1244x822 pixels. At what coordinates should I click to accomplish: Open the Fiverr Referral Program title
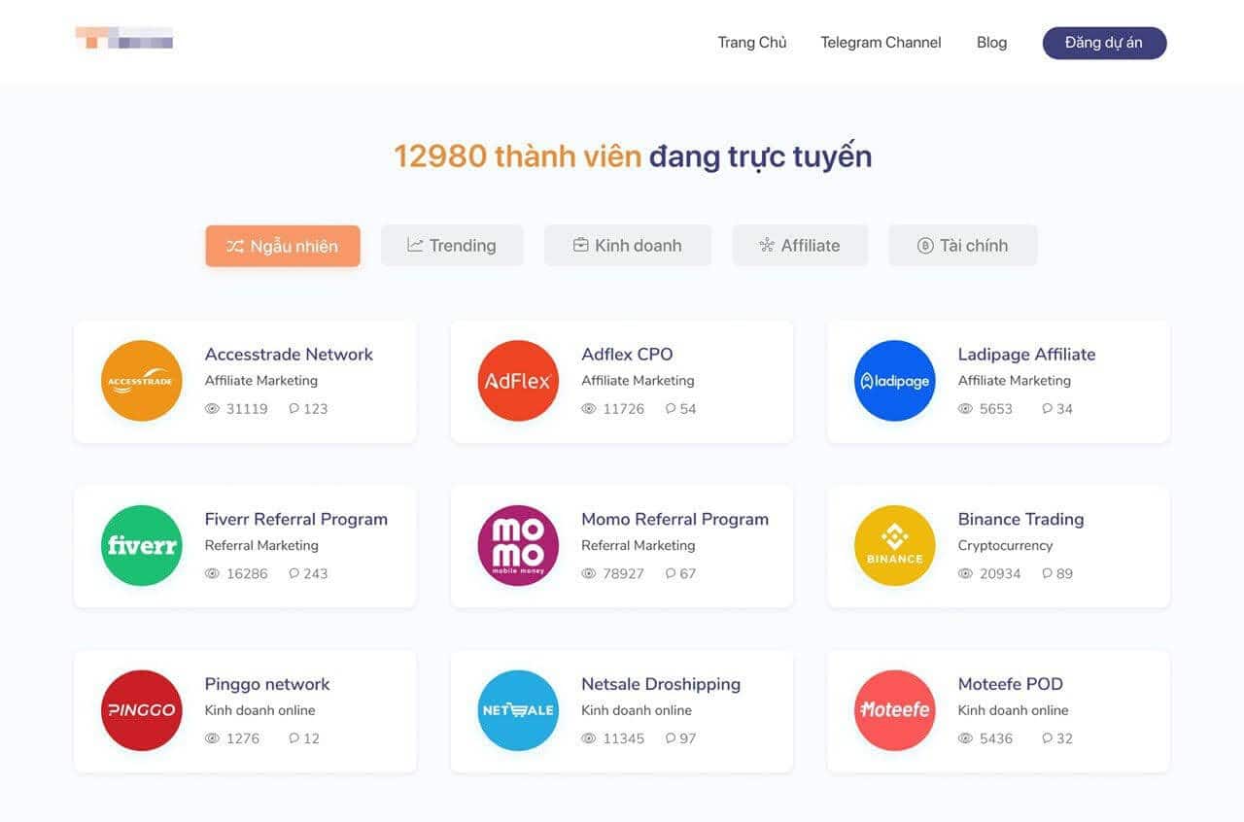tap(296, 520)
